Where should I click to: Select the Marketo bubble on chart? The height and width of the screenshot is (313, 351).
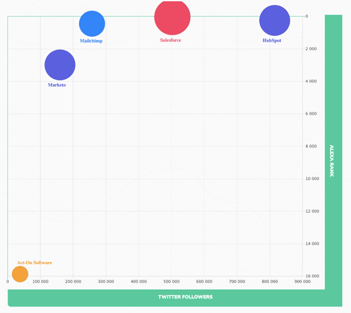point(60,64)
